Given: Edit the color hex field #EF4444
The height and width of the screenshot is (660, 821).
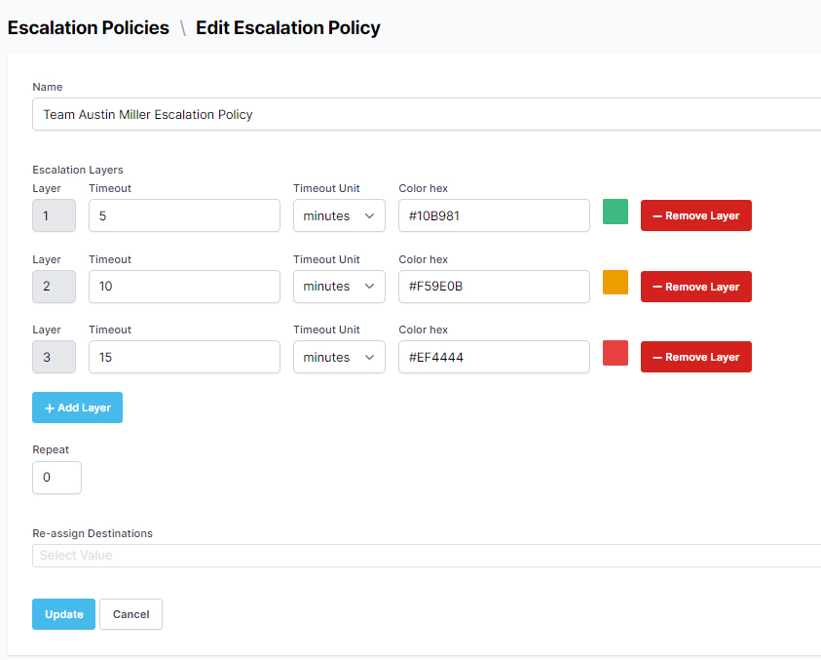Looking at the screenshot, I should pyautogui.click(x=494, y=357).
